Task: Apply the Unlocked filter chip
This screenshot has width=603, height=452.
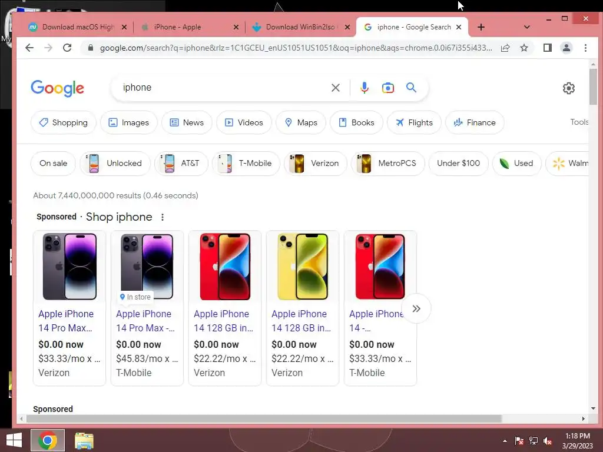Action: click(x=115, y=164)
